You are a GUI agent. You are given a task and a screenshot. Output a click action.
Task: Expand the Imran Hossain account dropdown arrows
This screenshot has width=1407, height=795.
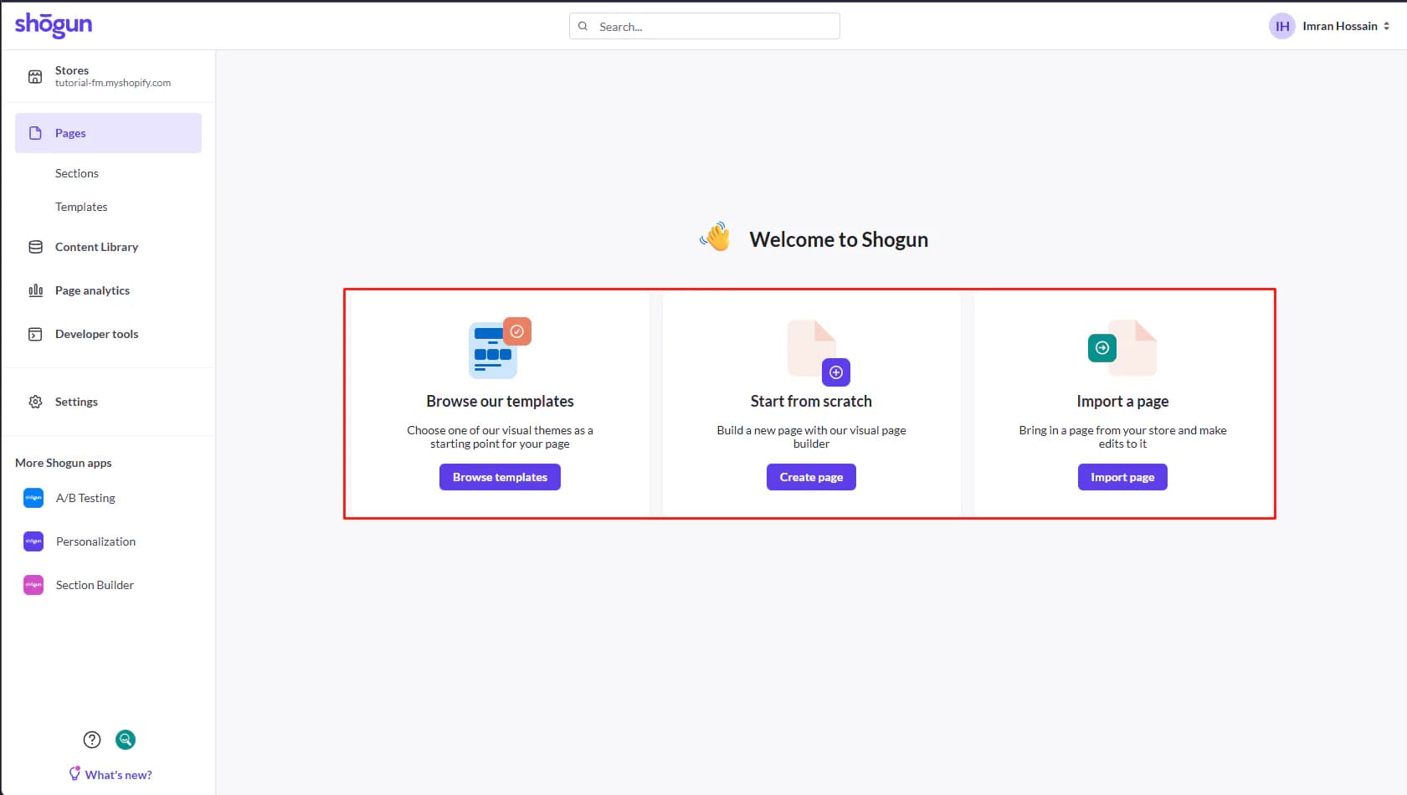1387,26
